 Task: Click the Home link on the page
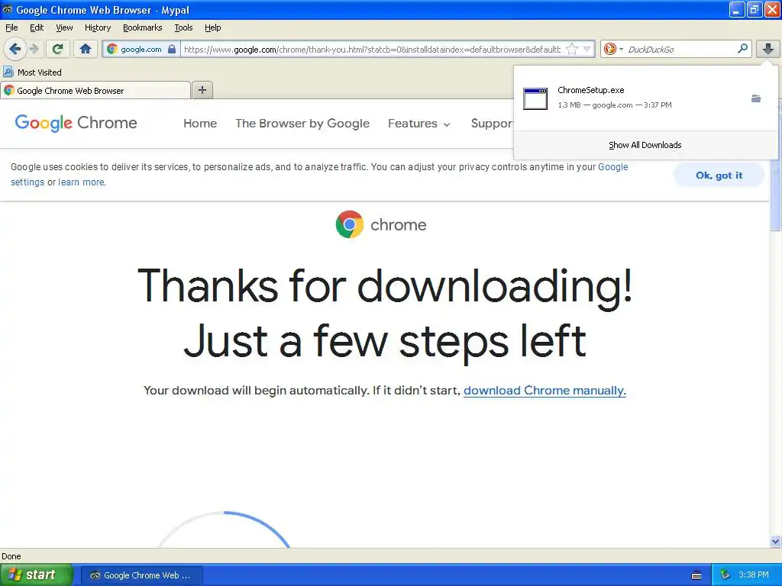click(x=200, y=123)
